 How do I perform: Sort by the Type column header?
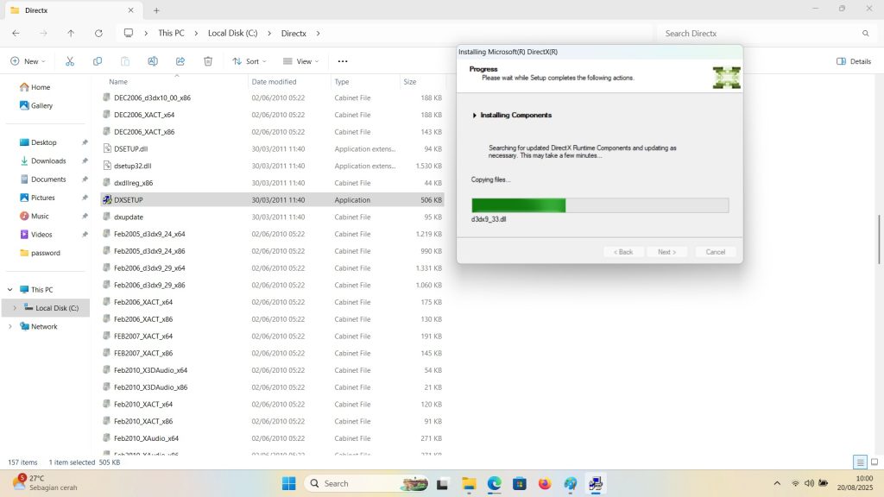pos(365,82)
